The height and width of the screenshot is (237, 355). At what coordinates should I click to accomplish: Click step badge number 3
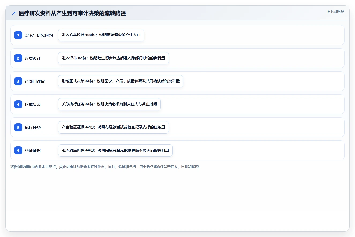pos(18,81)
